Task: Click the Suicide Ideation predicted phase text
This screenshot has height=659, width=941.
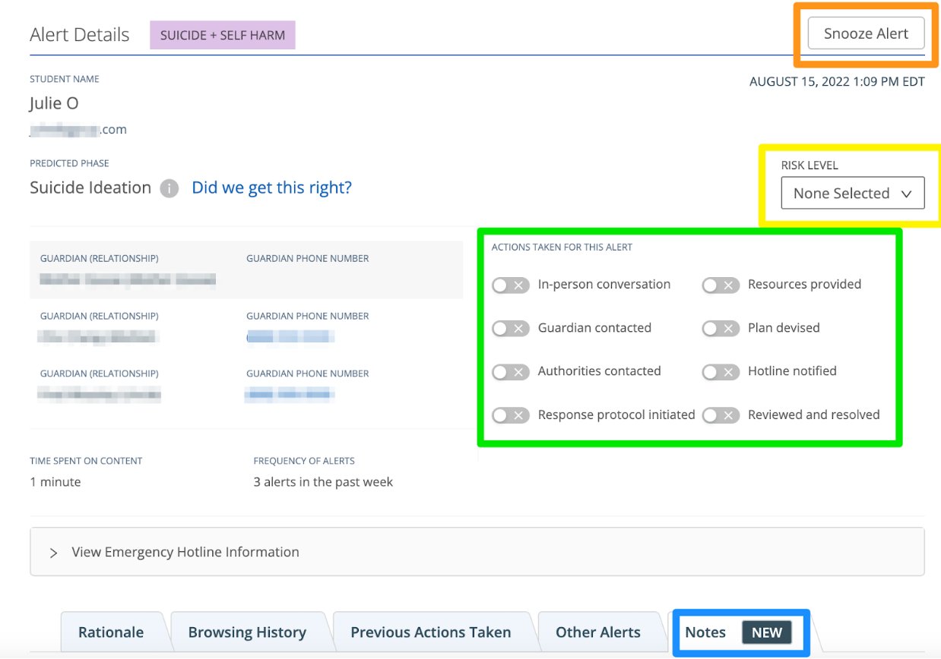Action: point(90,188)
